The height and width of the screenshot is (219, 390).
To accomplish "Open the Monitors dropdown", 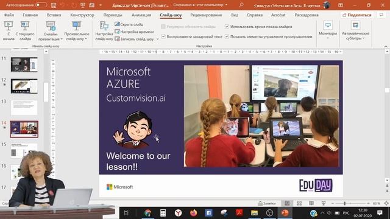I will (328, 30).
